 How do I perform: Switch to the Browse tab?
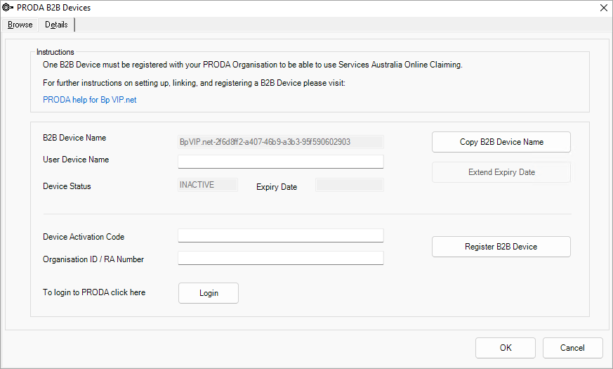pos(20,25)
